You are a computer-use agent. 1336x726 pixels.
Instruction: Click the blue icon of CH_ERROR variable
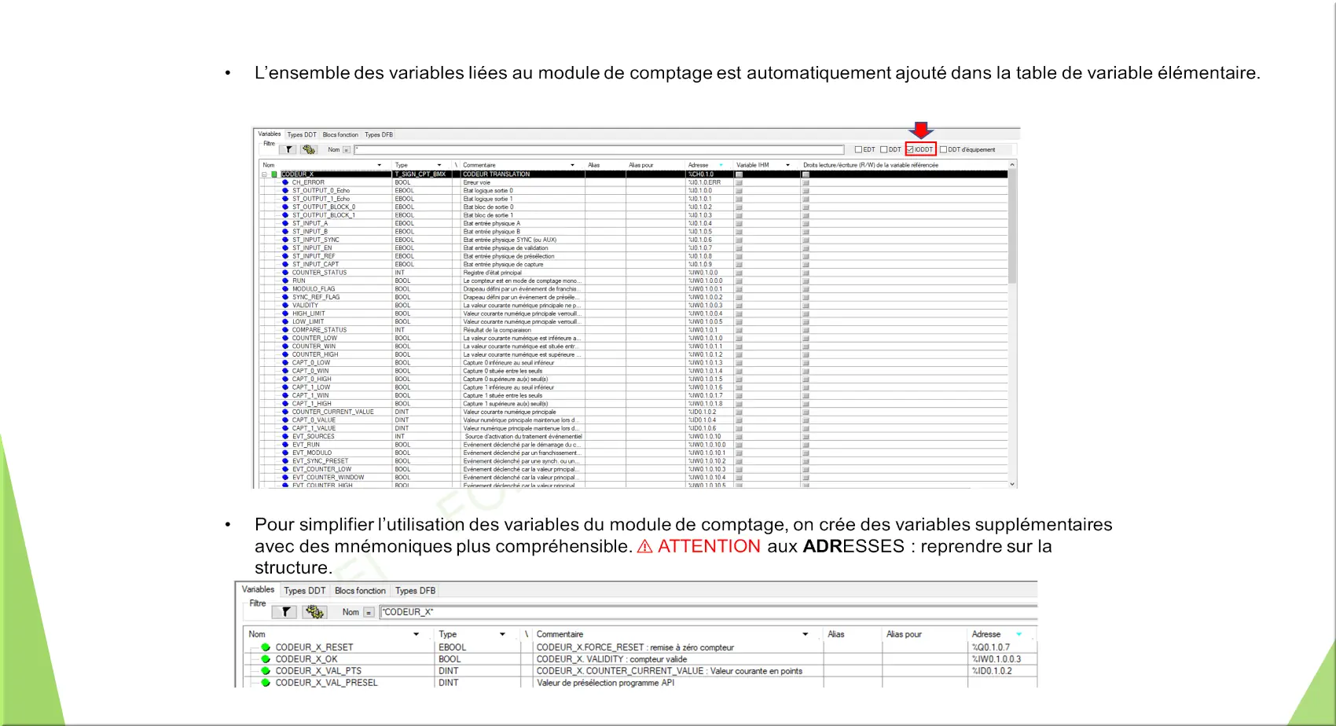pyautogui.click(x=285, y=182)
